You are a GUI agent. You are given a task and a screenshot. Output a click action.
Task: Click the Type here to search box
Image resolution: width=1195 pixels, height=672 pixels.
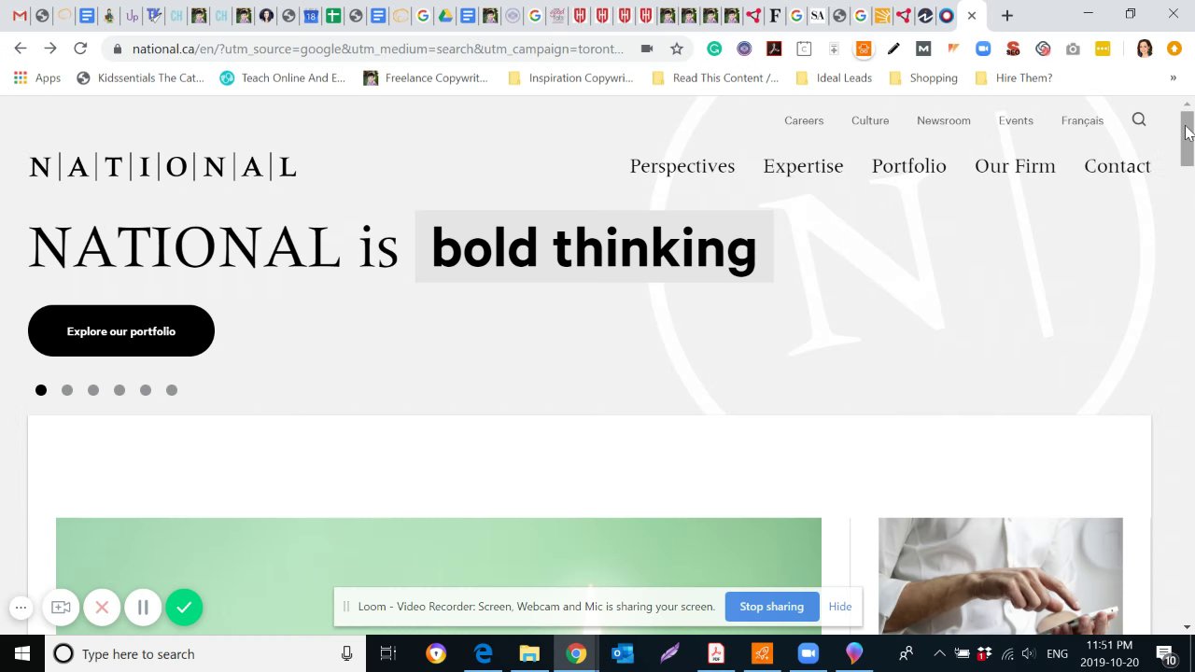tap(205, 653)
